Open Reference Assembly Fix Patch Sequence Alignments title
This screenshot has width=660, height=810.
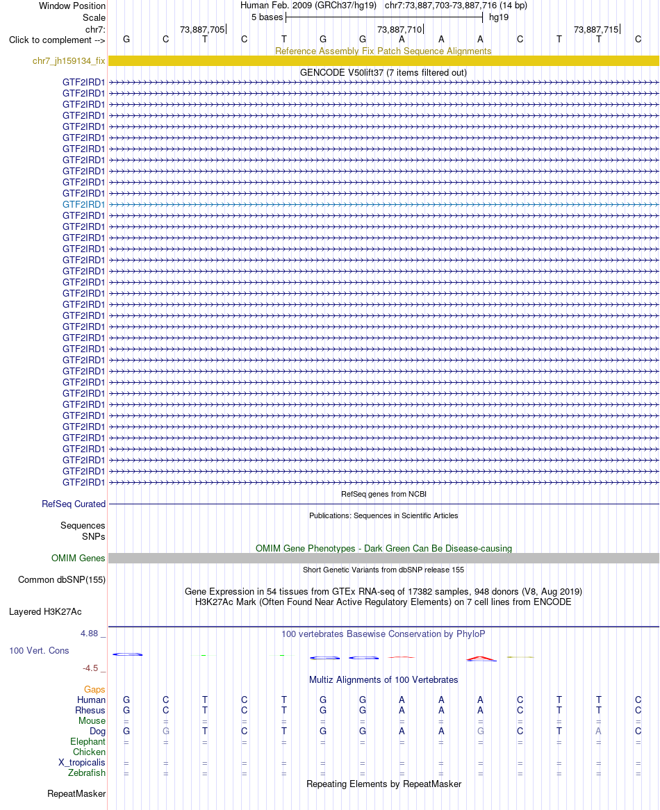coord(383,51)
